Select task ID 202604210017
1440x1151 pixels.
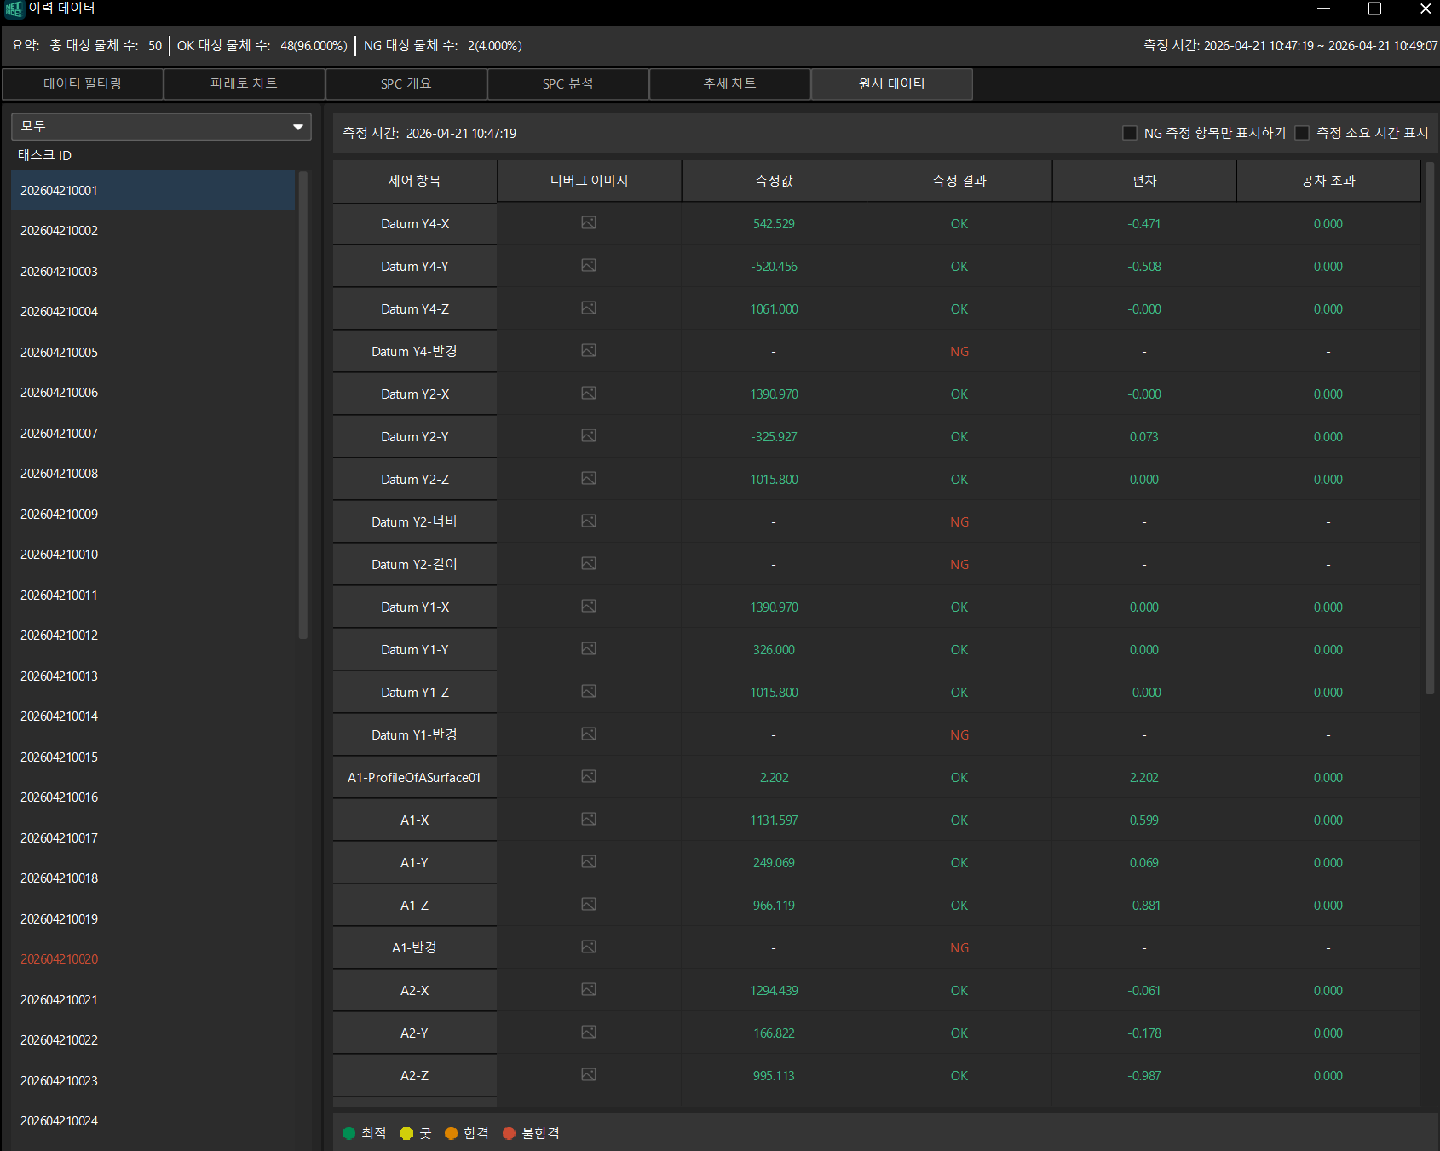tap(153, 837)
